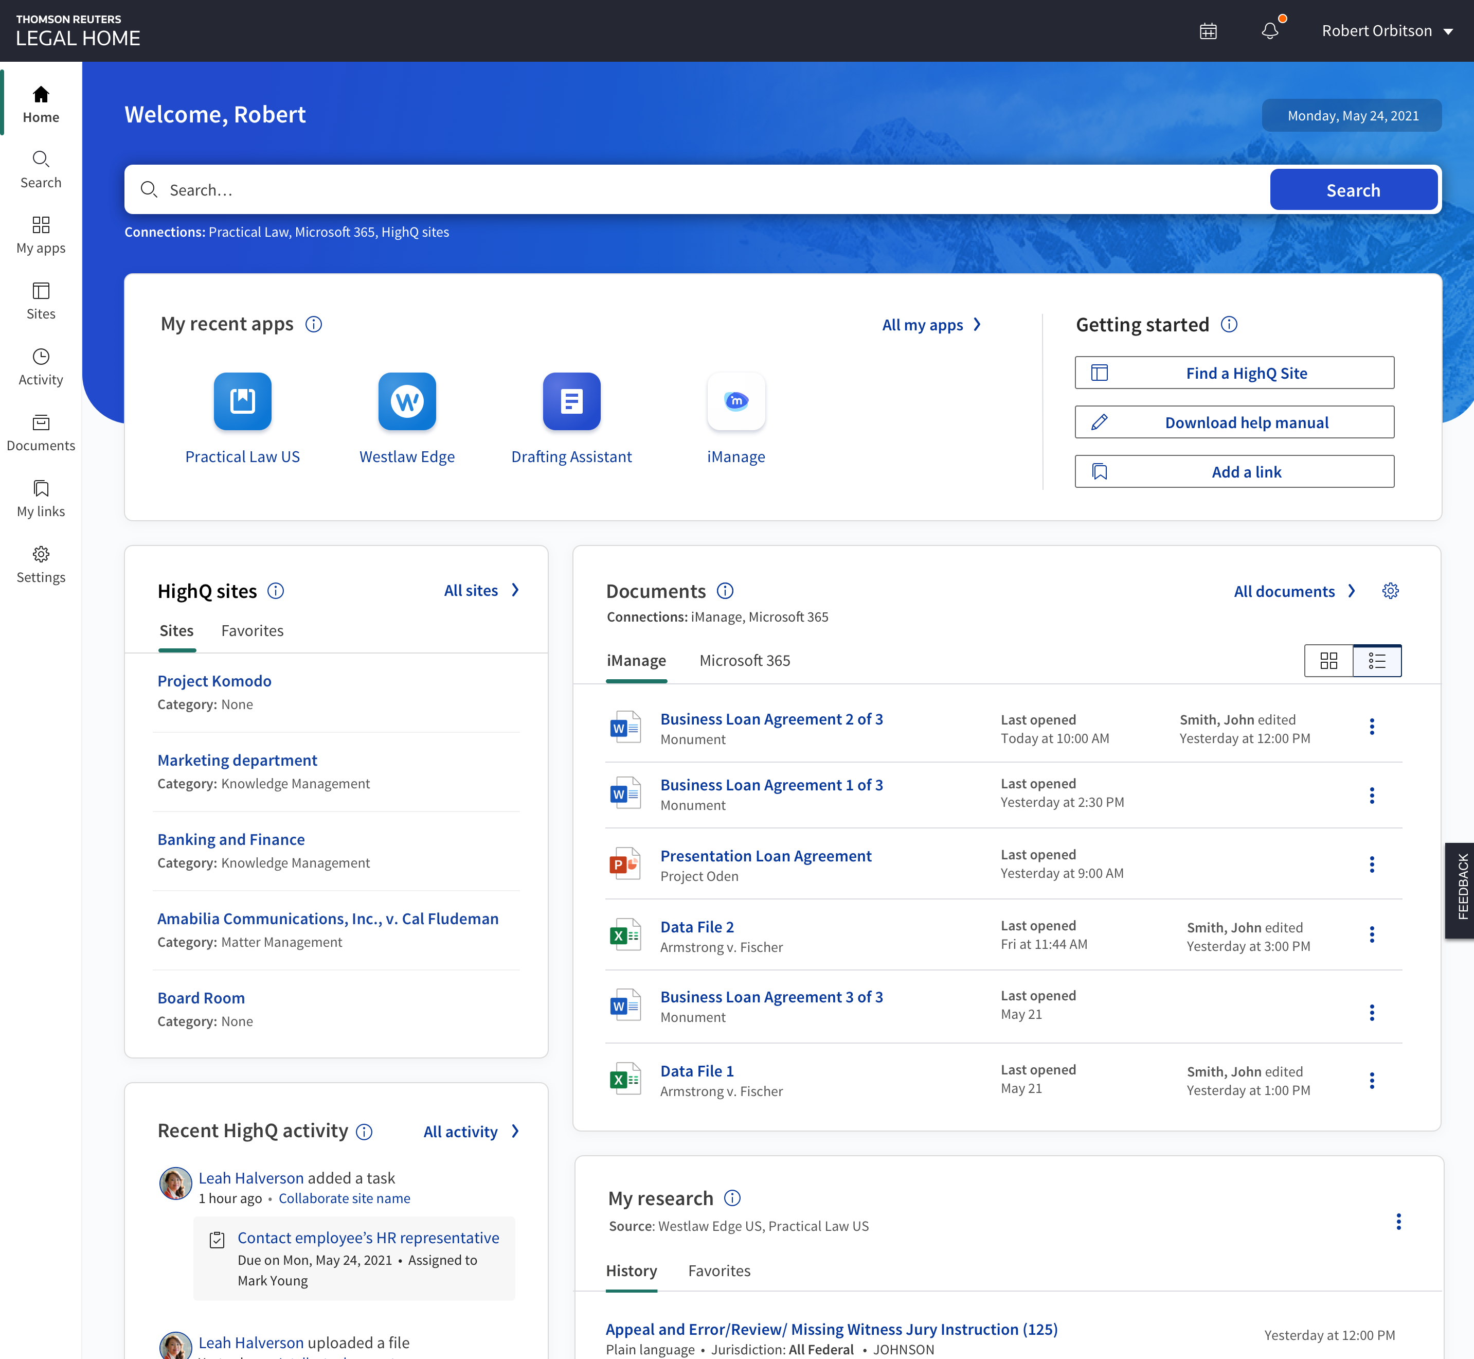Open Data File 2 spreadsheet
The image size is (1474, 1359).
point(696,927)
